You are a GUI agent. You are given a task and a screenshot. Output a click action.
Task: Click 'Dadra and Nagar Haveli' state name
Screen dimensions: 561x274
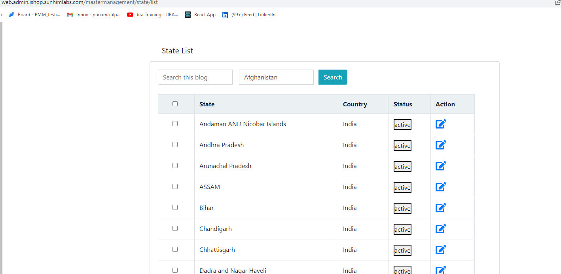click(x=233, y=270)
